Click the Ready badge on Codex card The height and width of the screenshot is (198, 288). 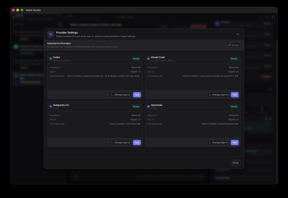coord(136,59)
